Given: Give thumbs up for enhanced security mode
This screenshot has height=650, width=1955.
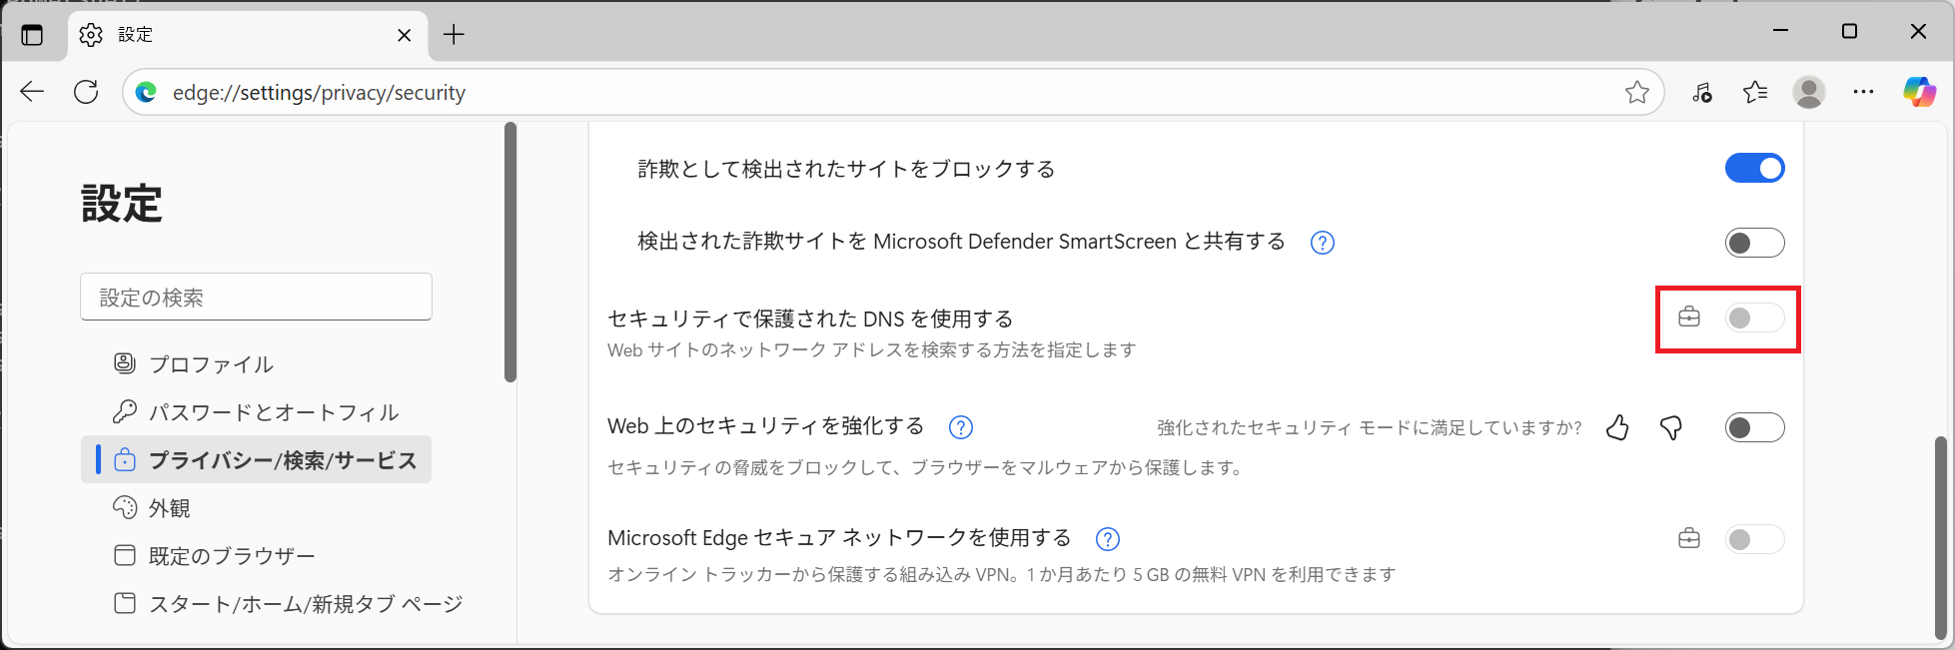Looking at the screenshot, I should click(1617, 427).
